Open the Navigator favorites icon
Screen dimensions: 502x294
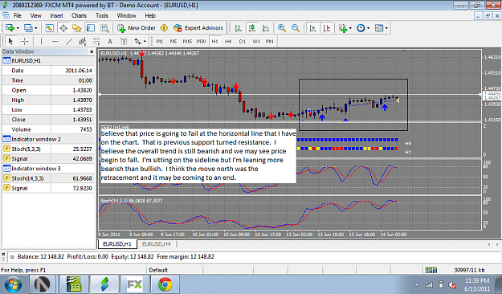click(x=77, y=28)
